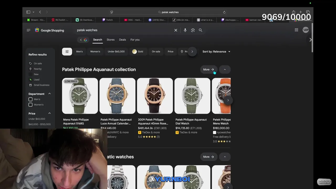Open the all filters tune button
Image resolution: width=336 pixels, height=189 pixels.
tap(67, 51)
